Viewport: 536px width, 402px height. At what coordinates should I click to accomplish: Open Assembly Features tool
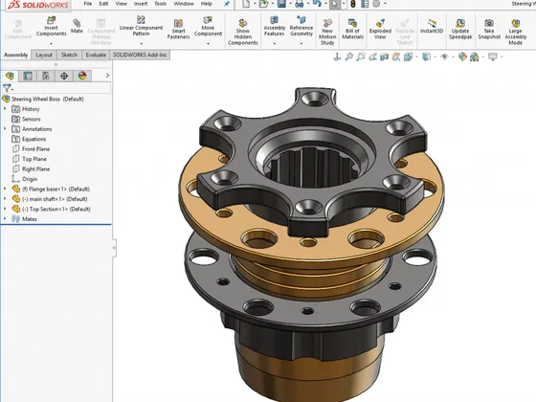(x=274, y=26)
